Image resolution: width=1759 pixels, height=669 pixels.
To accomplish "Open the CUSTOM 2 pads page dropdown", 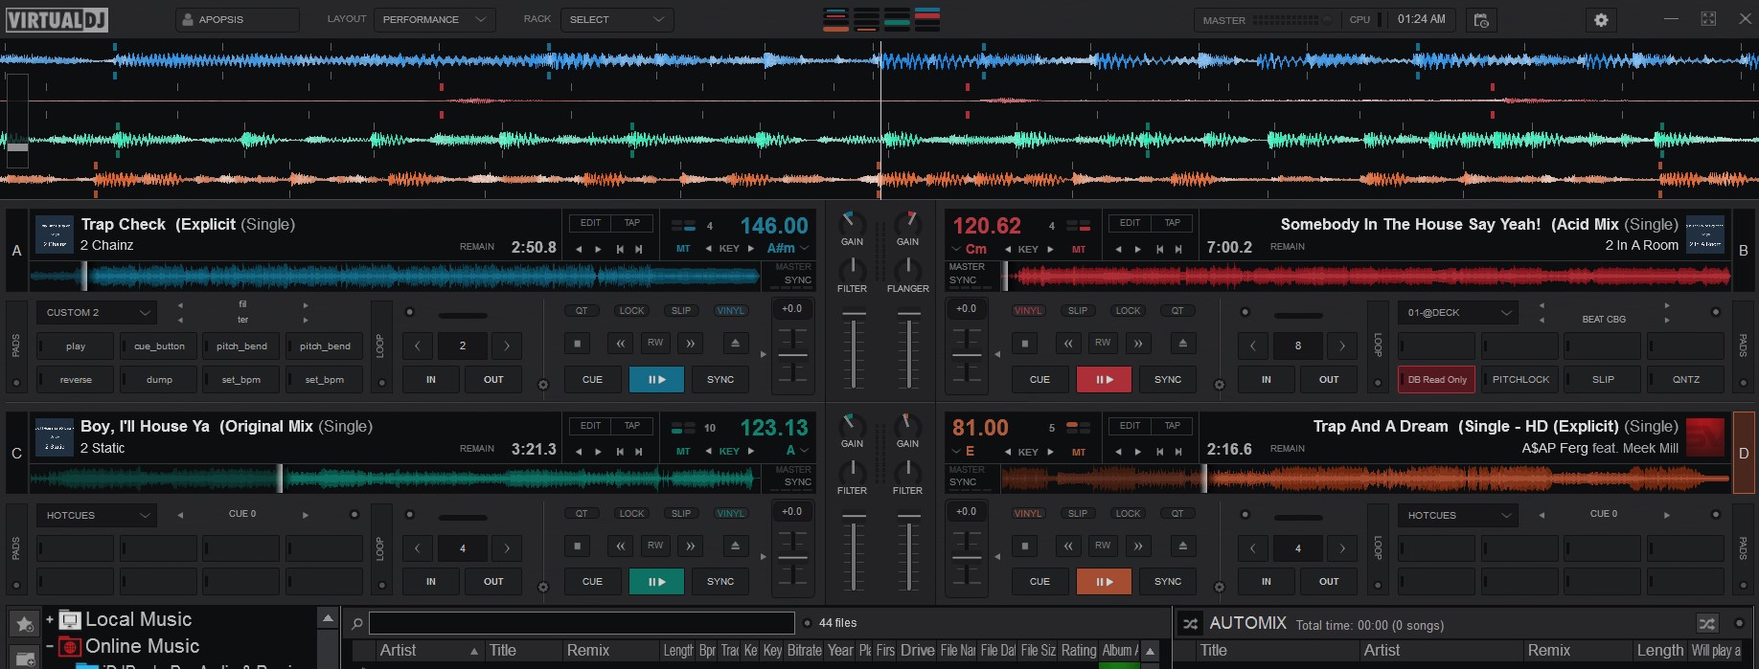I will (96, 312).
